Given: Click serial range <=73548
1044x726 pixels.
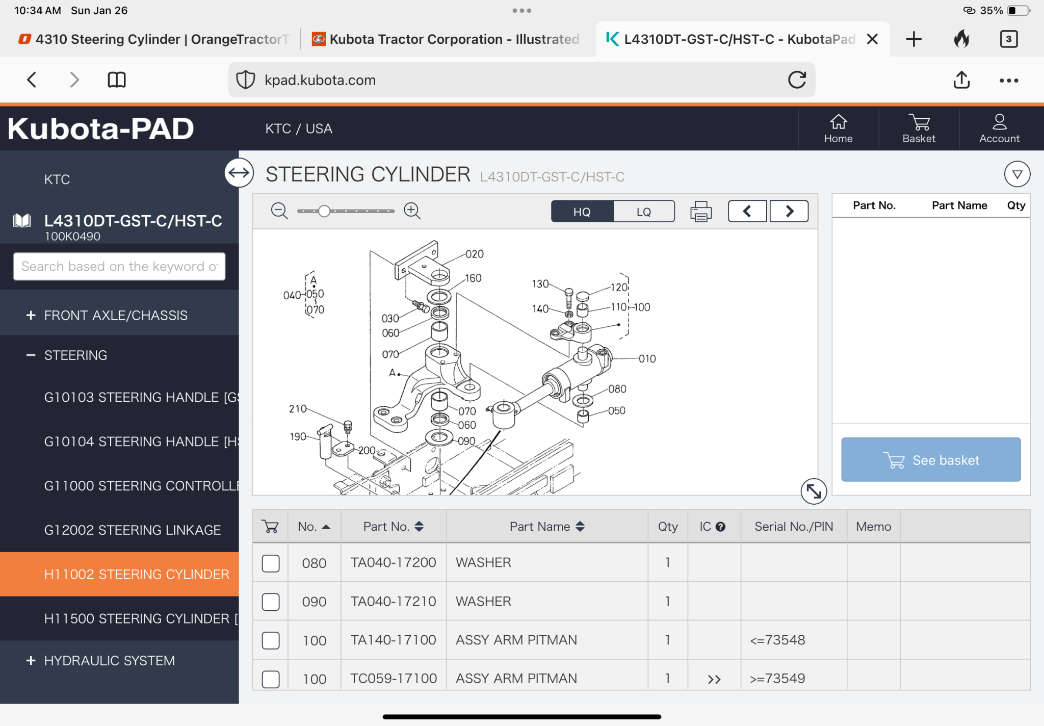Looking at the screenshot, I should tap(777, 640).
